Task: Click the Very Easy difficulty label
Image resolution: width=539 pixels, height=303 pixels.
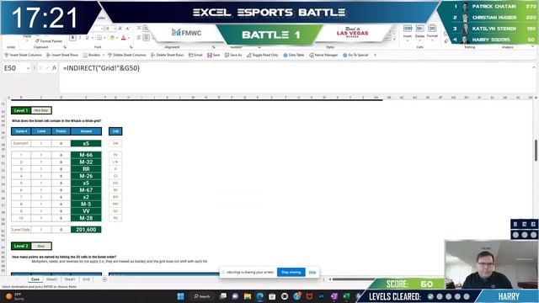Action: point(41,110)
